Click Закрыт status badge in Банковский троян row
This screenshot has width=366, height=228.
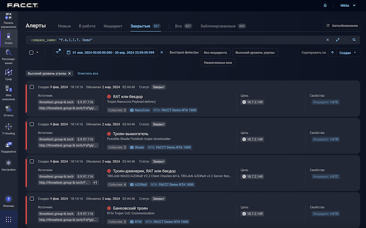click(x=158, y=199)
